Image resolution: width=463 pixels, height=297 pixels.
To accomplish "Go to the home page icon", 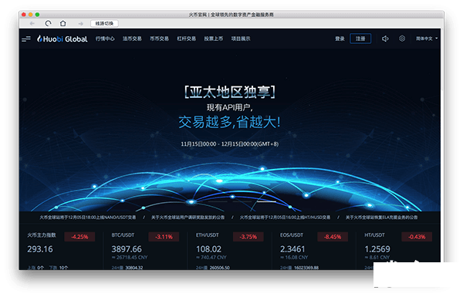I will (63, 23).
